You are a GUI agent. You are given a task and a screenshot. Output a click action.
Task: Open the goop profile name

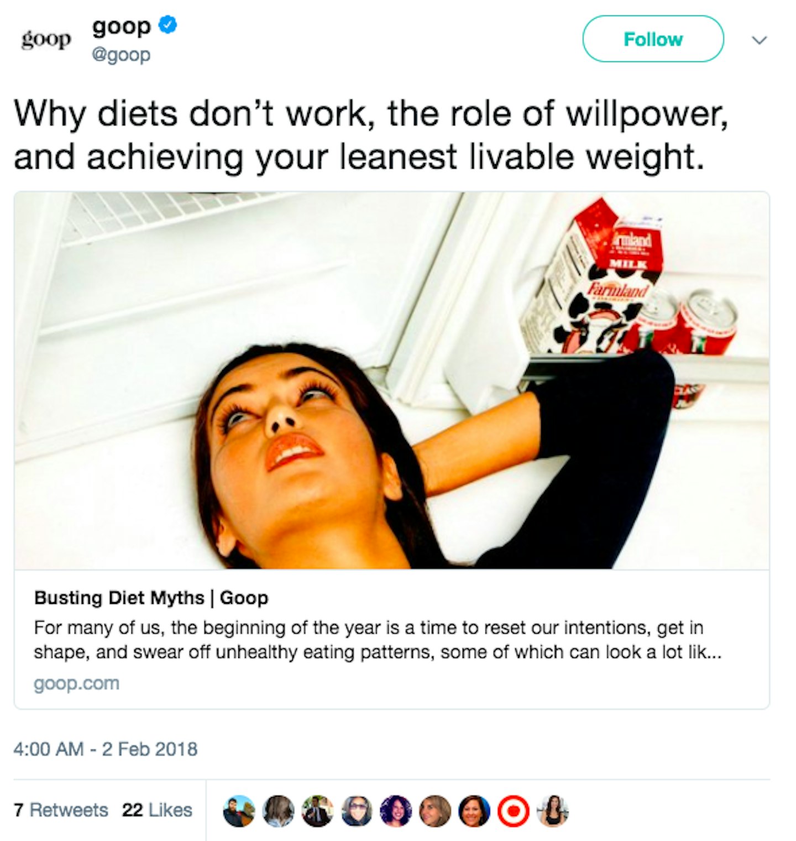122,26
